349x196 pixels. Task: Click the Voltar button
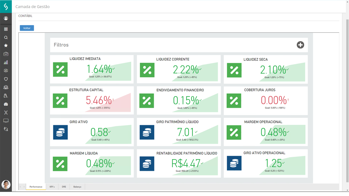coord(27,28)
